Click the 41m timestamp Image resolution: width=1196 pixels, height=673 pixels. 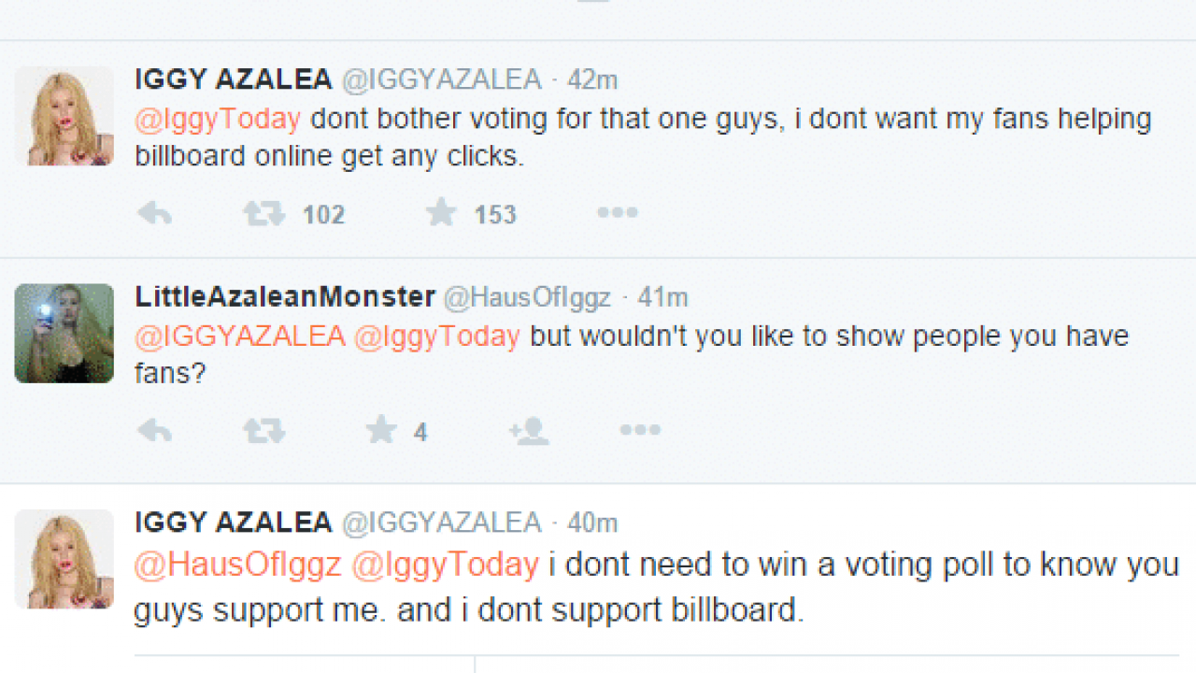[x=662, y=297]
